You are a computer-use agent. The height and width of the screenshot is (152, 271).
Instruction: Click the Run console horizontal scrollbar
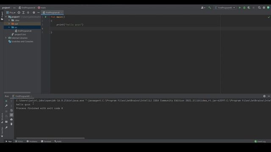[50, 138]
